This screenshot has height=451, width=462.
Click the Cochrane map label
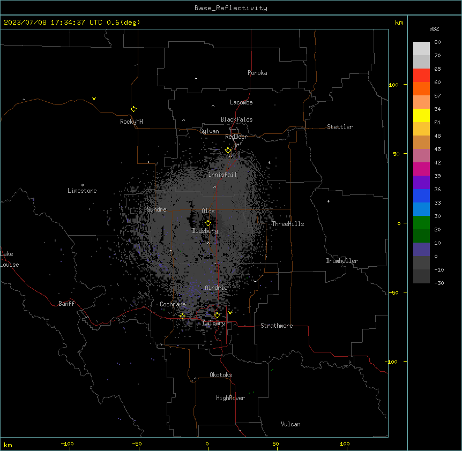(x=173, y=304)
